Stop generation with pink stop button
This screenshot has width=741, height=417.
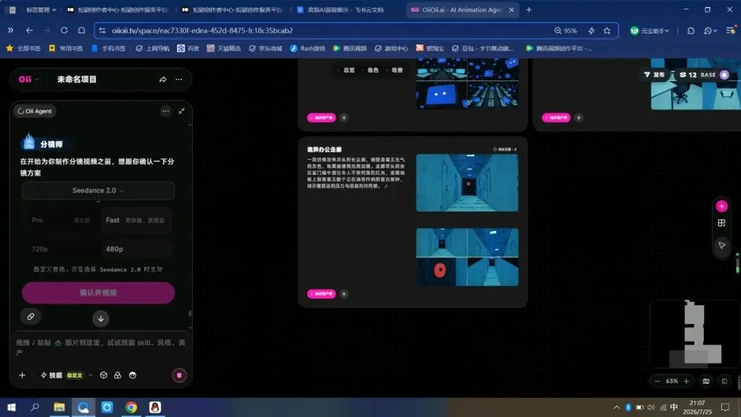[x=179, y=375]
